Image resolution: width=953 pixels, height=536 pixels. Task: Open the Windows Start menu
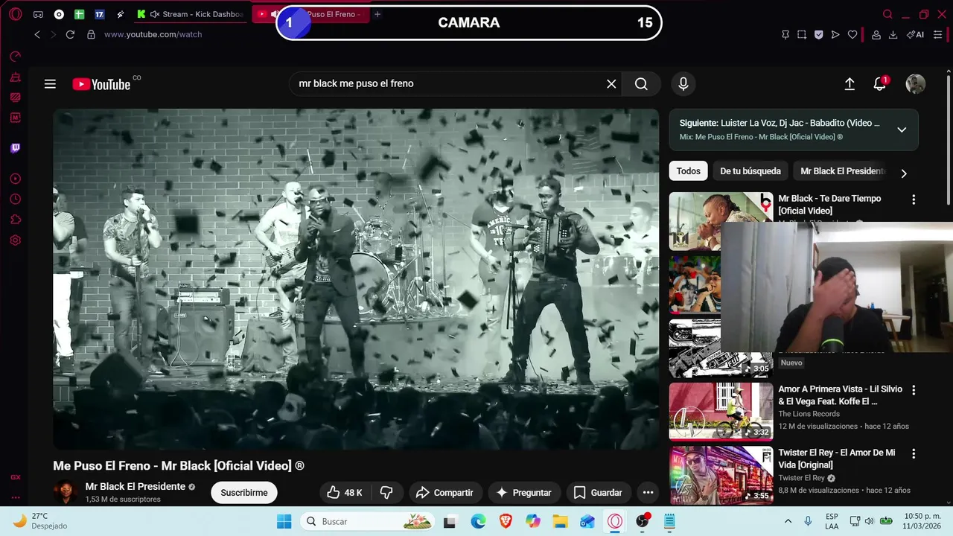284,521
